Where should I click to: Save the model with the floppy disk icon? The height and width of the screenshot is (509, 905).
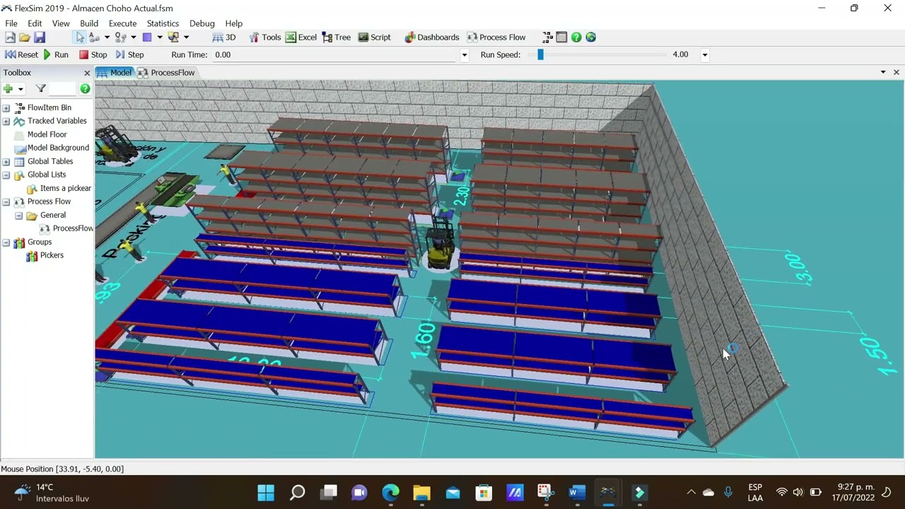point(40,37)
